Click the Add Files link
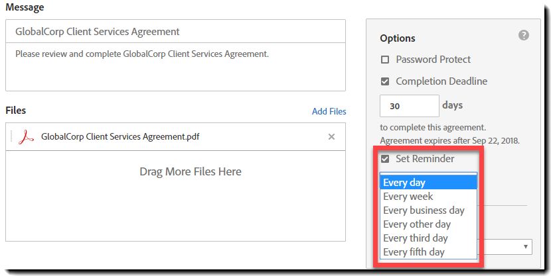Image resolution: width=551 pixels, height=276 pixels. (329, 111)
